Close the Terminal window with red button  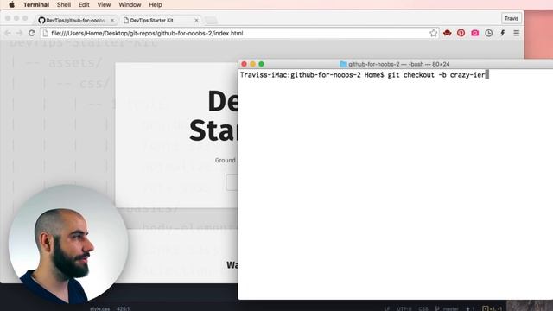[x=244, y=64]
